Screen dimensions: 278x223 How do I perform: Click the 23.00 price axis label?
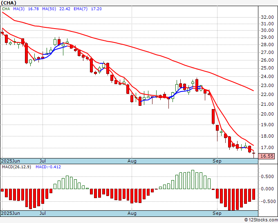click(267, 85)
